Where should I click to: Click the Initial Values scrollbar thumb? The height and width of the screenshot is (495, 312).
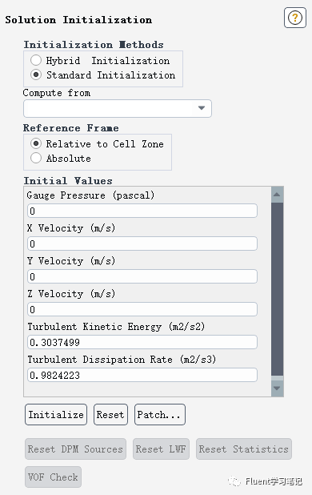tap(277, 289)
